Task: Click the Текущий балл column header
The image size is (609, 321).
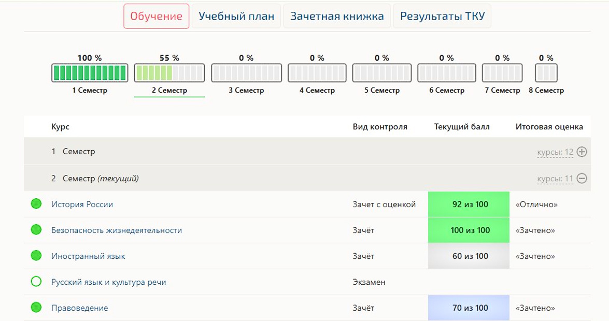Action: click(x=462, y=127)
